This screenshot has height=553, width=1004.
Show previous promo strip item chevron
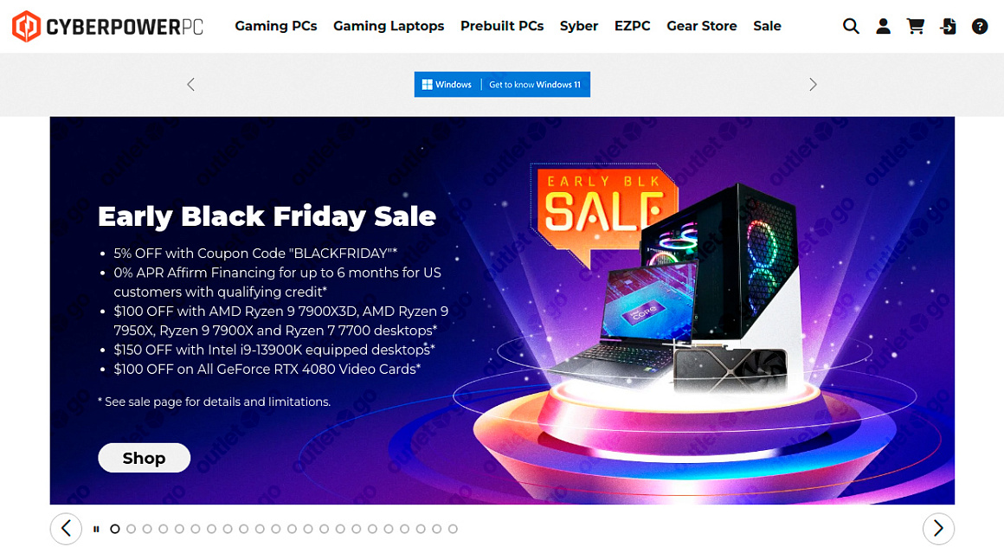click(x=190, y=85)
